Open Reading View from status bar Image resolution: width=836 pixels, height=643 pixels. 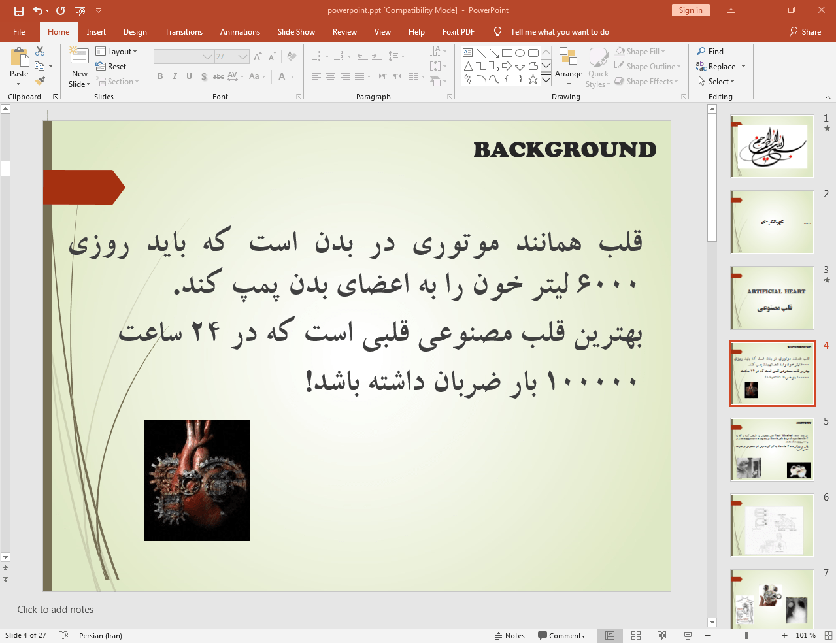point(661,636)
